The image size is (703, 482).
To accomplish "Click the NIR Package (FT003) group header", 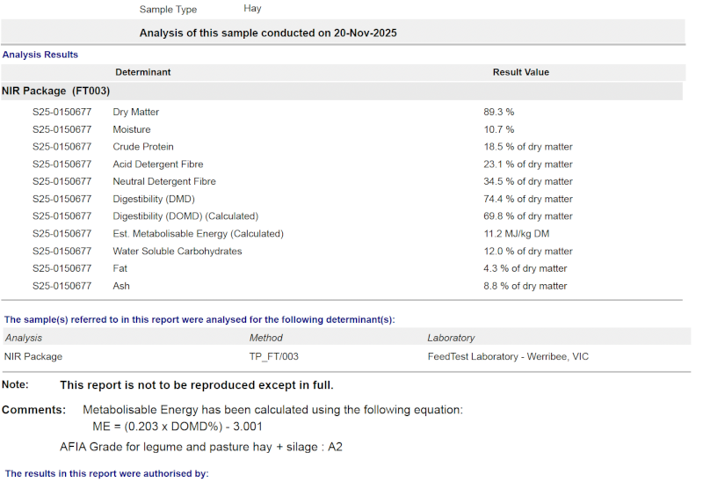I will pyautogui.click(x=55, y=91).
